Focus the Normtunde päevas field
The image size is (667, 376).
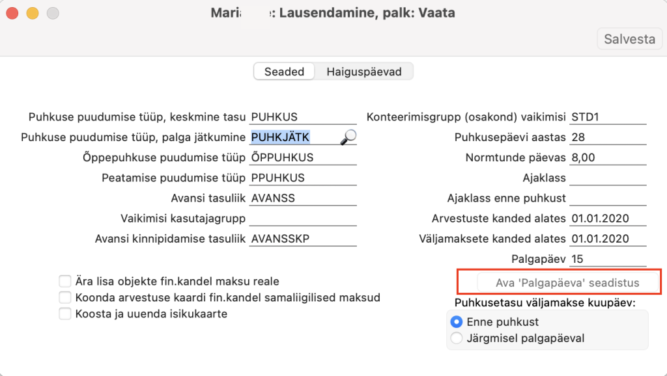[607, 158]
